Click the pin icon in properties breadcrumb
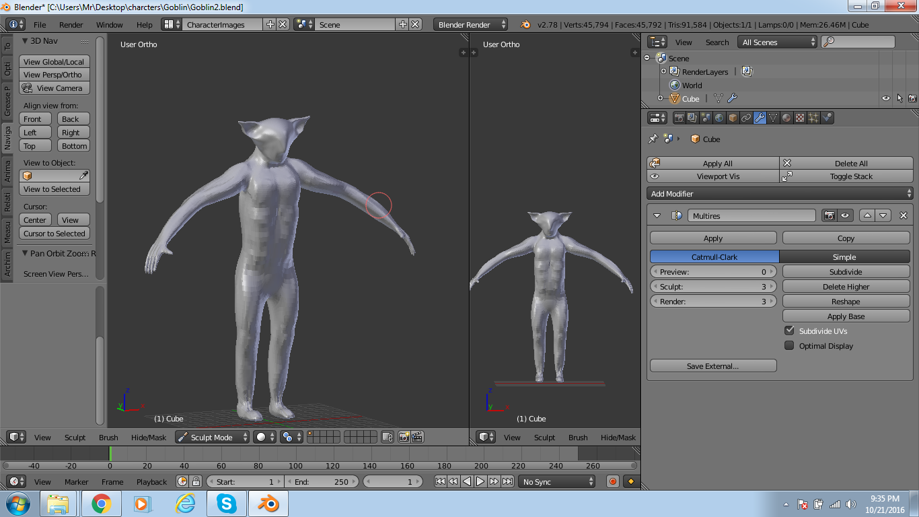 [x=653, y=139]
